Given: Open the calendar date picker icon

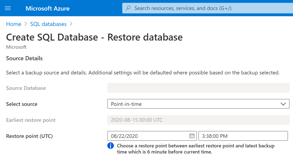Looking at the screenshot, I should point(192,136).
